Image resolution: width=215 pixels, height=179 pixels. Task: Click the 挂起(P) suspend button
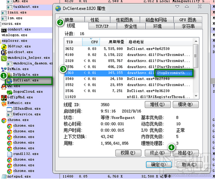(x=186, y=153)
